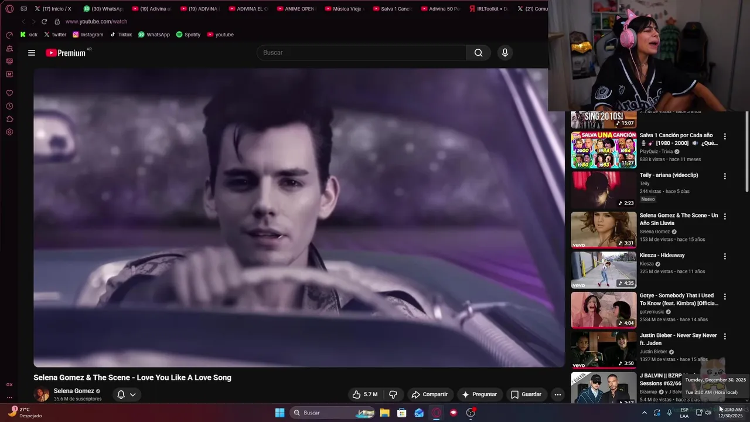Switch to the ANIME OPENING tab
750x422 pixels.
point(296,9)
